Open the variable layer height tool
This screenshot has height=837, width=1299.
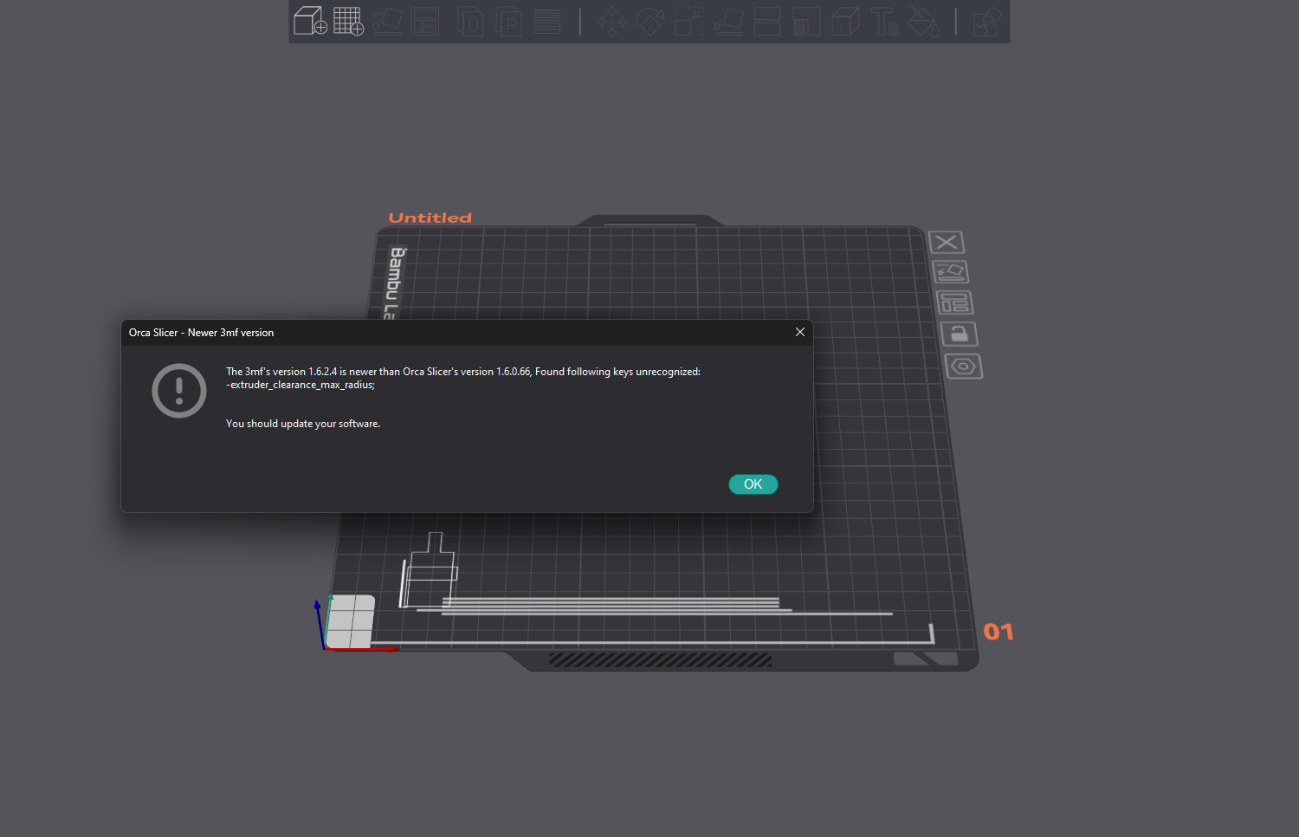pyautogui.click(x=546, y=21)
